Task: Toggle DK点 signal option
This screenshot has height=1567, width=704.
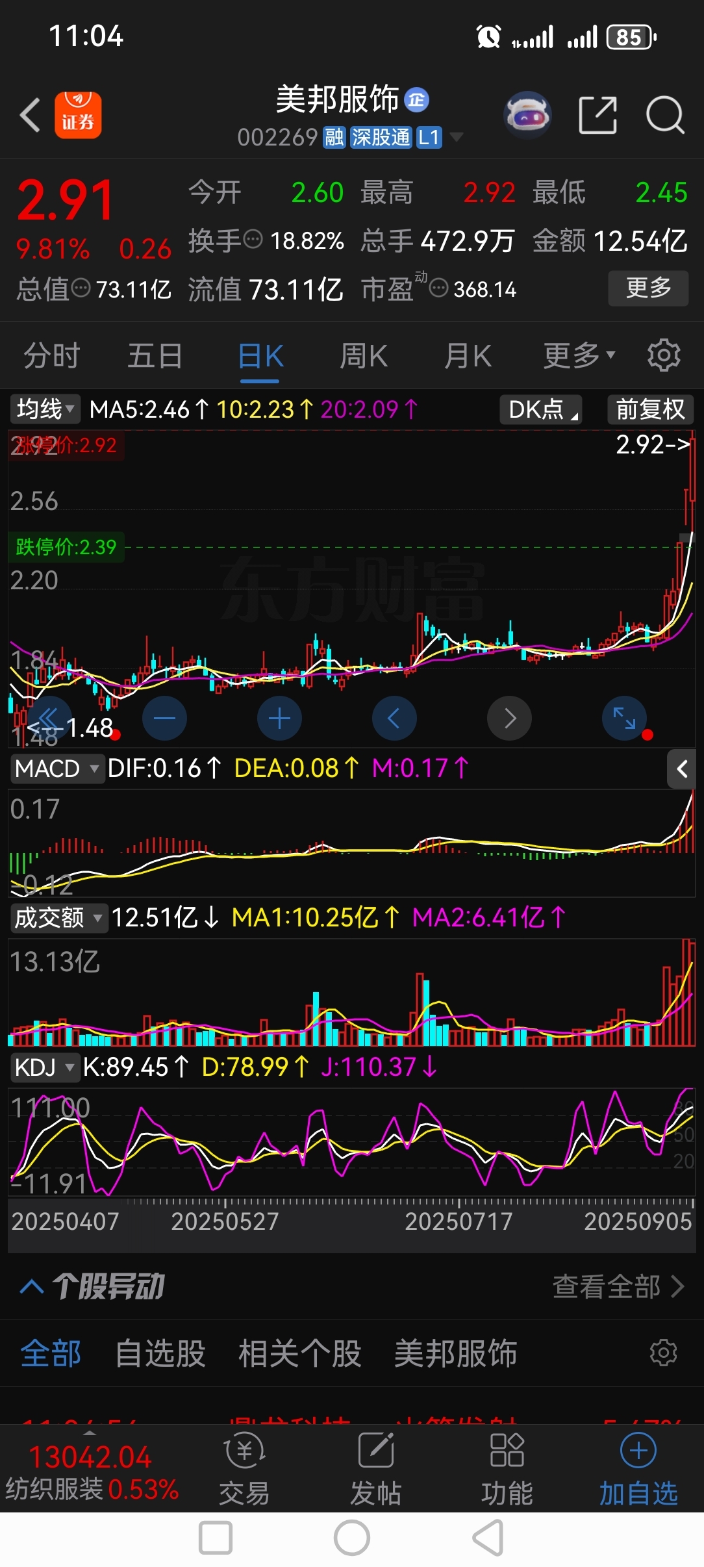Action: (541, 409)
